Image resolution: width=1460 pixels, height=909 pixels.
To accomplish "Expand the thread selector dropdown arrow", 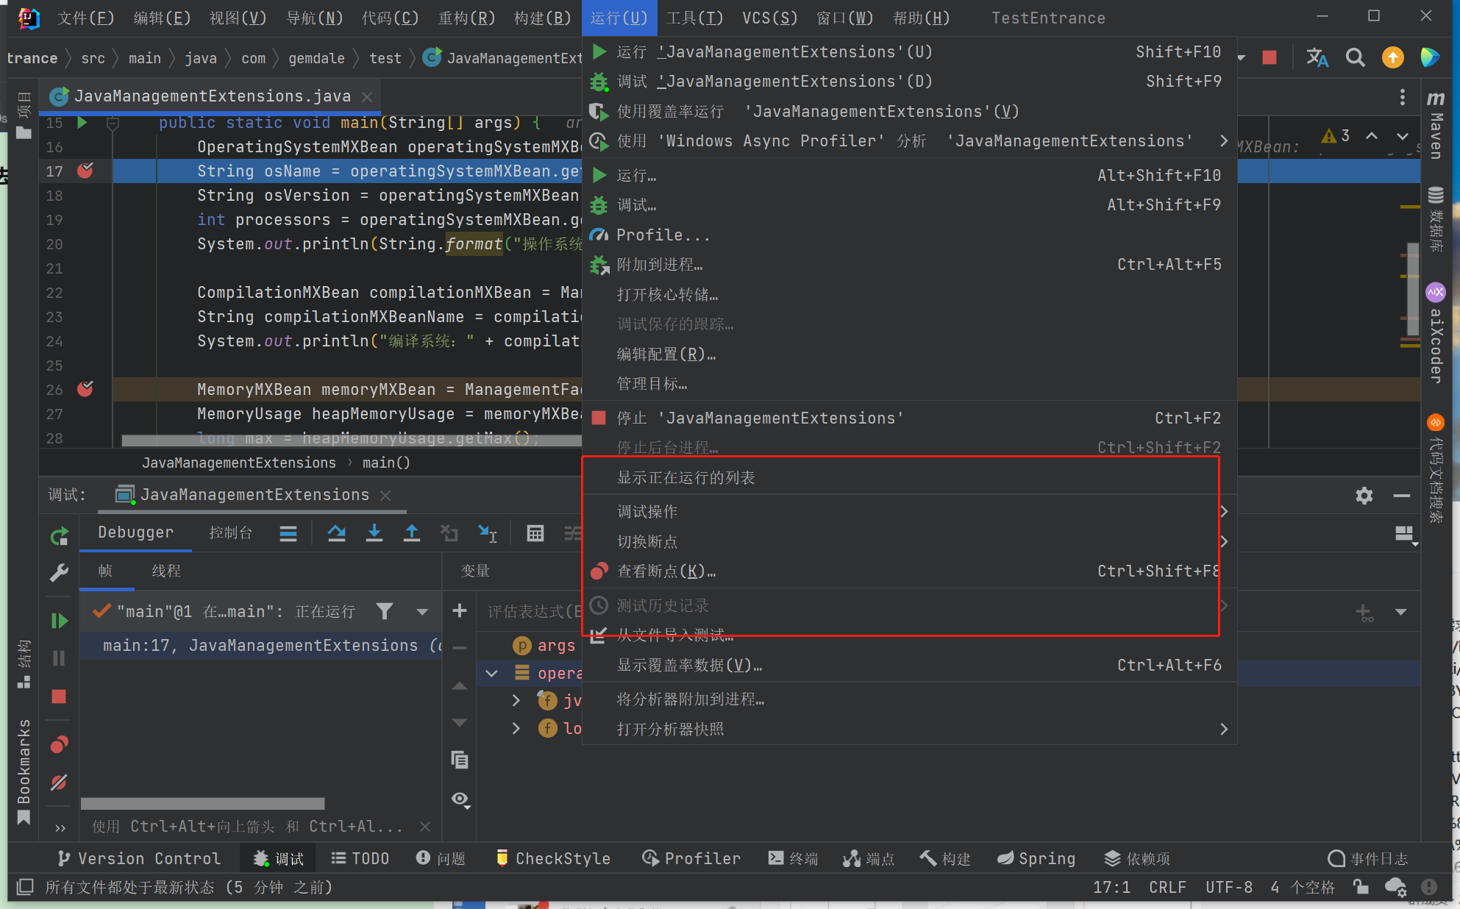I will [x=422, y=612].
